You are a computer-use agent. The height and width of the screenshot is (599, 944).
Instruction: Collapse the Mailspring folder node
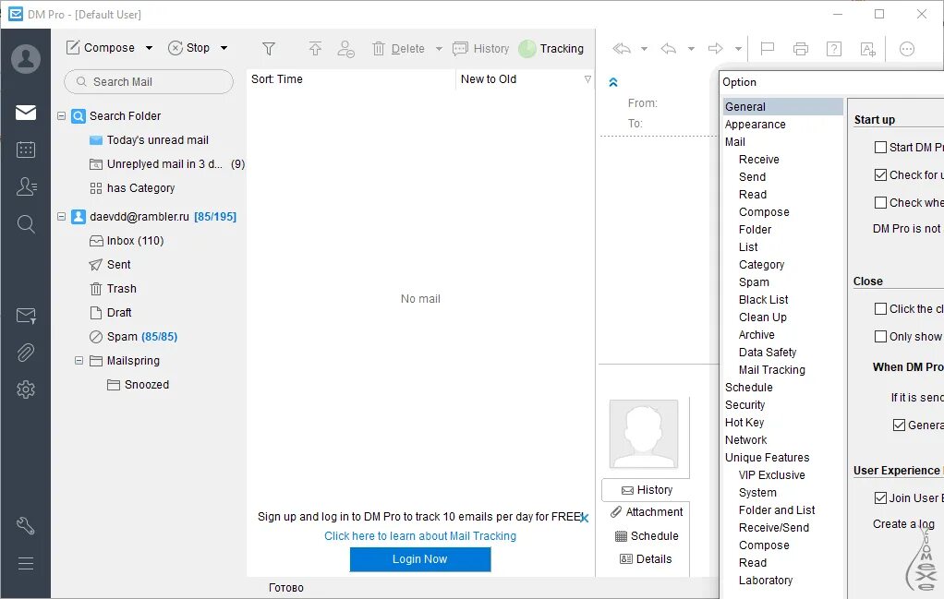point(79,360)
